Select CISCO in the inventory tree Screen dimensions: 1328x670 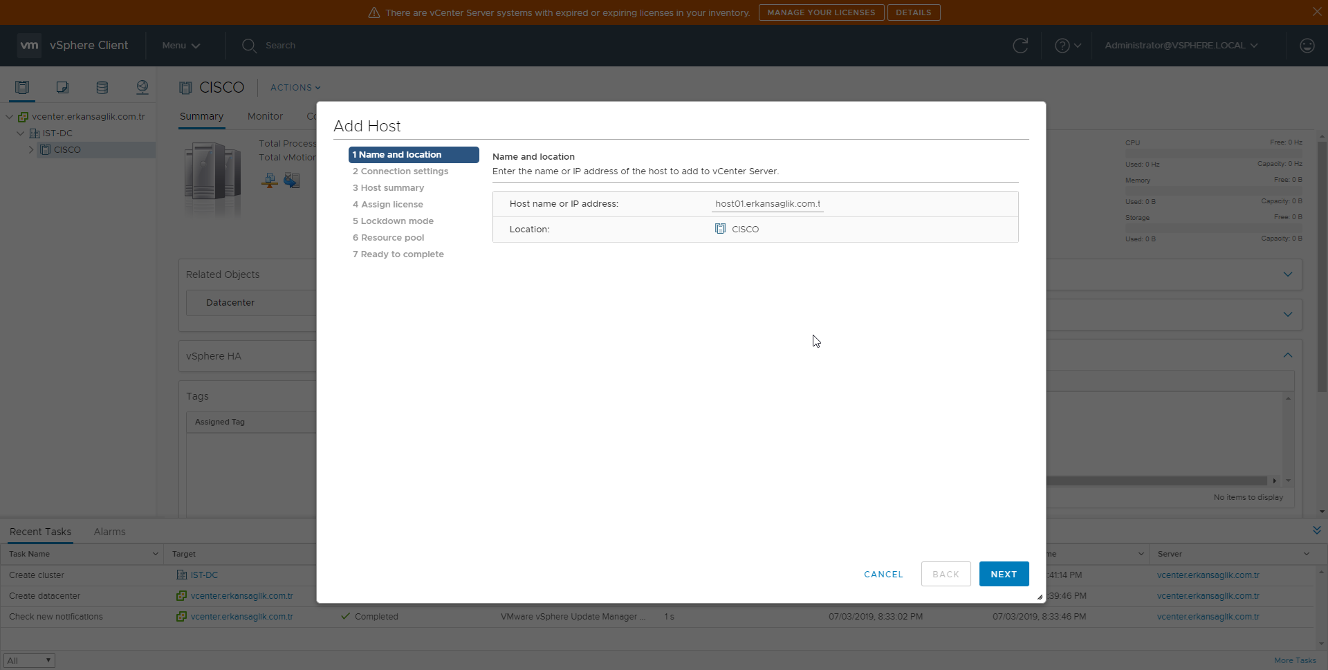click(67, 150)
